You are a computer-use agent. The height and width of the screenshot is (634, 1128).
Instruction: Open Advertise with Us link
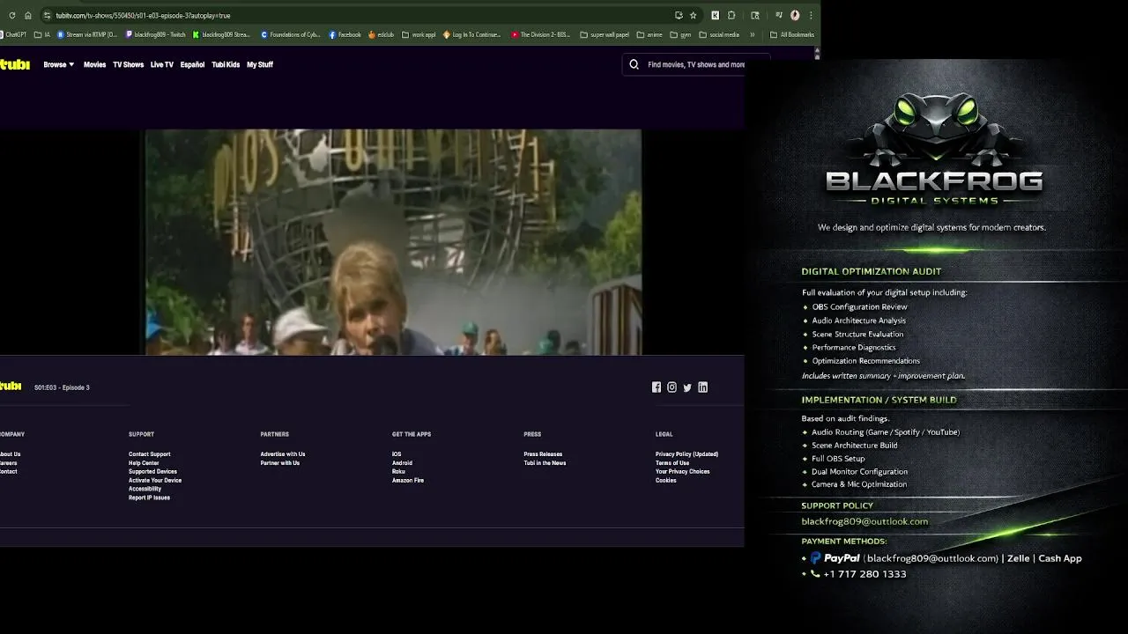283,454
